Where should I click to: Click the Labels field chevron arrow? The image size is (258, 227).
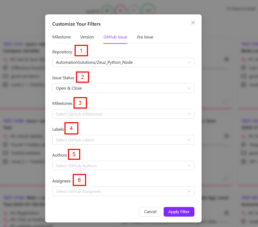click(x=189, y=140)
